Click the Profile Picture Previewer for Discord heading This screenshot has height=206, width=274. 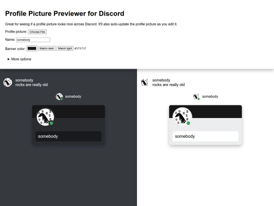(x=64, y=14)
